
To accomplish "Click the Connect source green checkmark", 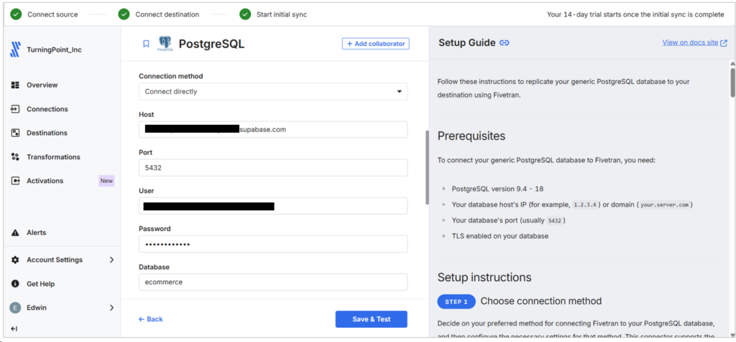I will pos(16,14).
